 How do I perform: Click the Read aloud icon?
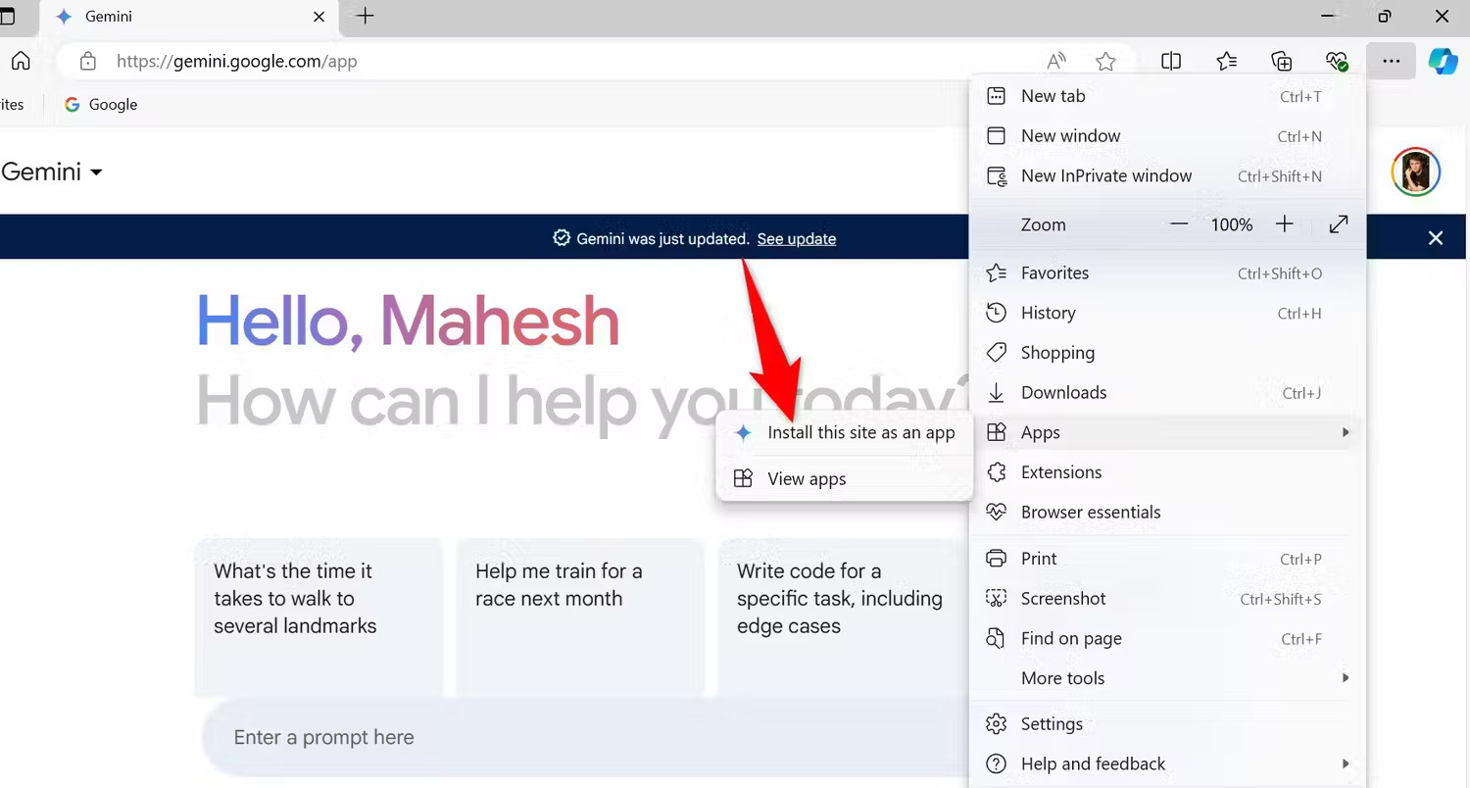click(1056, 62)
